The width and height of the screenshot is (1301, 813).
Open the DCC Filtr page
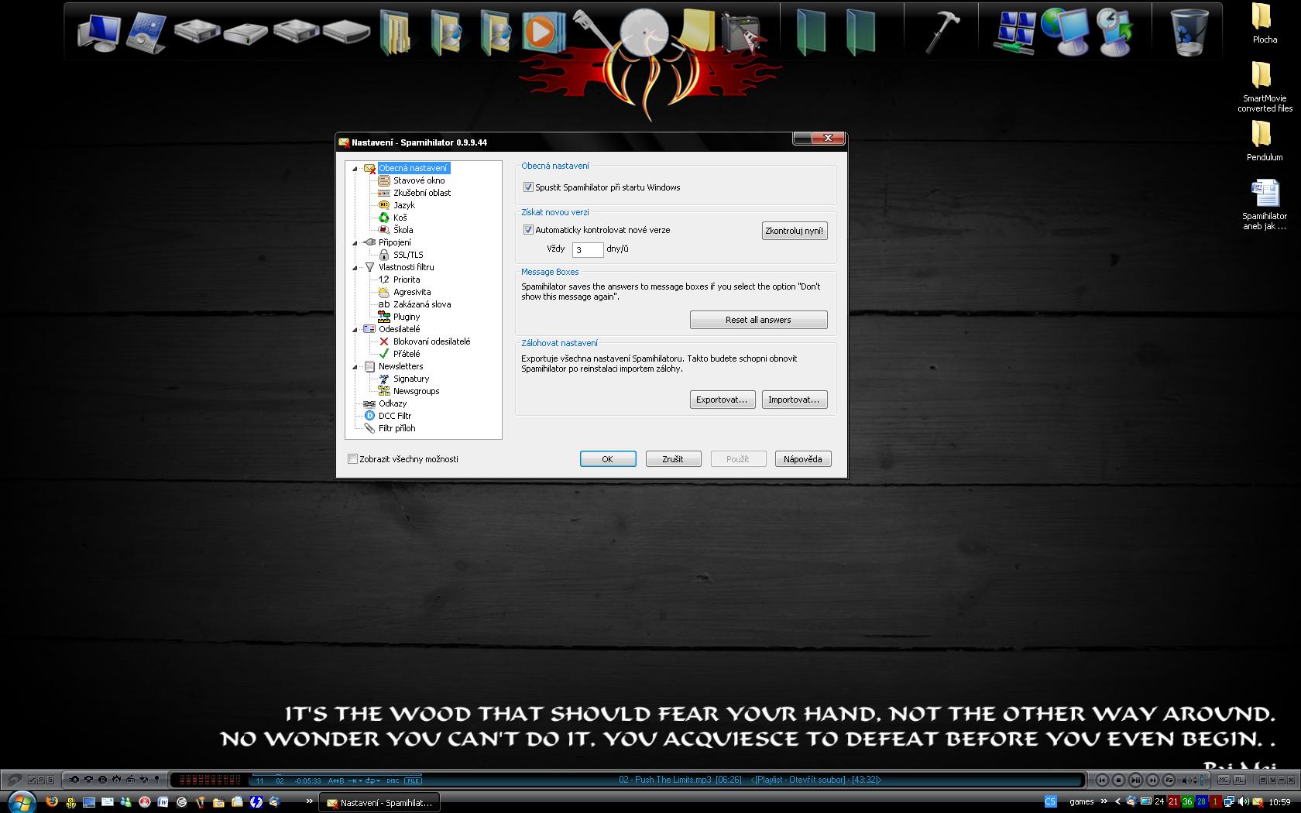[x=395, y=416]
